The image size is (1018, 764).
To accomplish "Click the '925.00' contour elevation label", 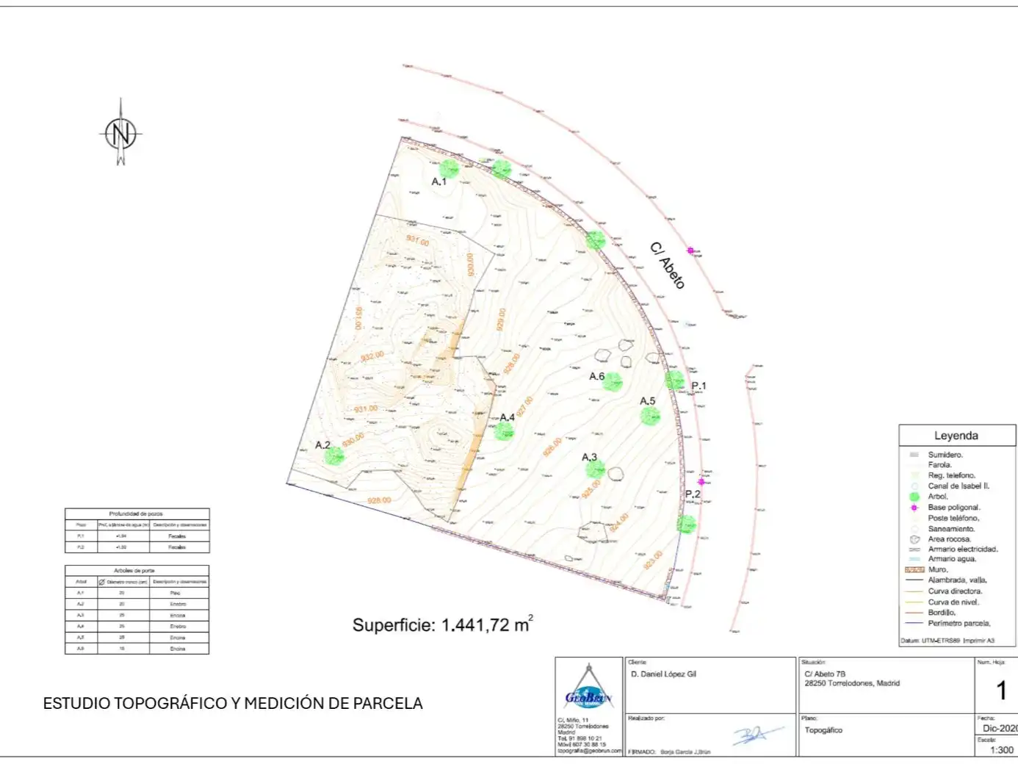I will [x=591, y=489].
